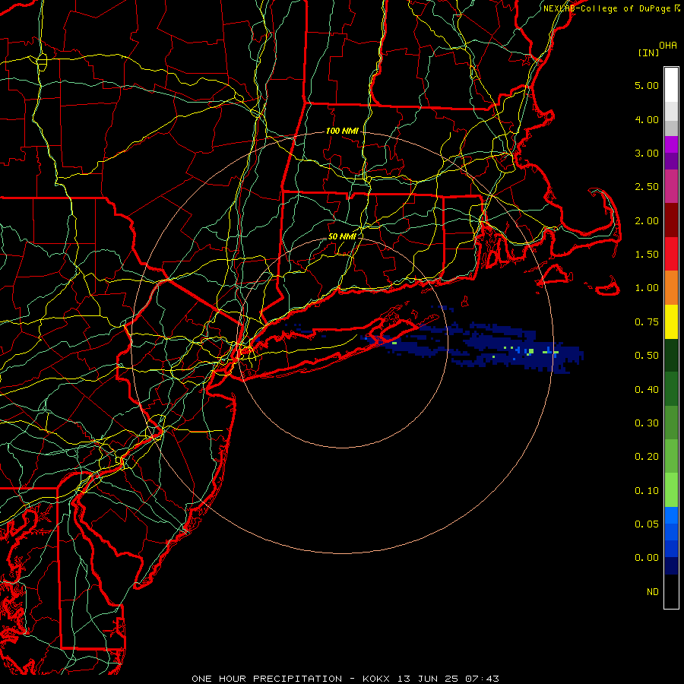The height and width of the screenshot is (684, 684).
Task: Click the [IN] units label
Action: point(649,52)
